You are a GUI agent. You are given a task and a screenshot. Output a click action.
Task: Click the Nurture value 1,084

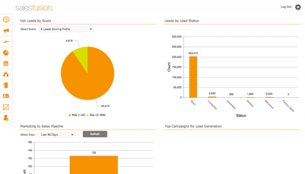(250, 94)
